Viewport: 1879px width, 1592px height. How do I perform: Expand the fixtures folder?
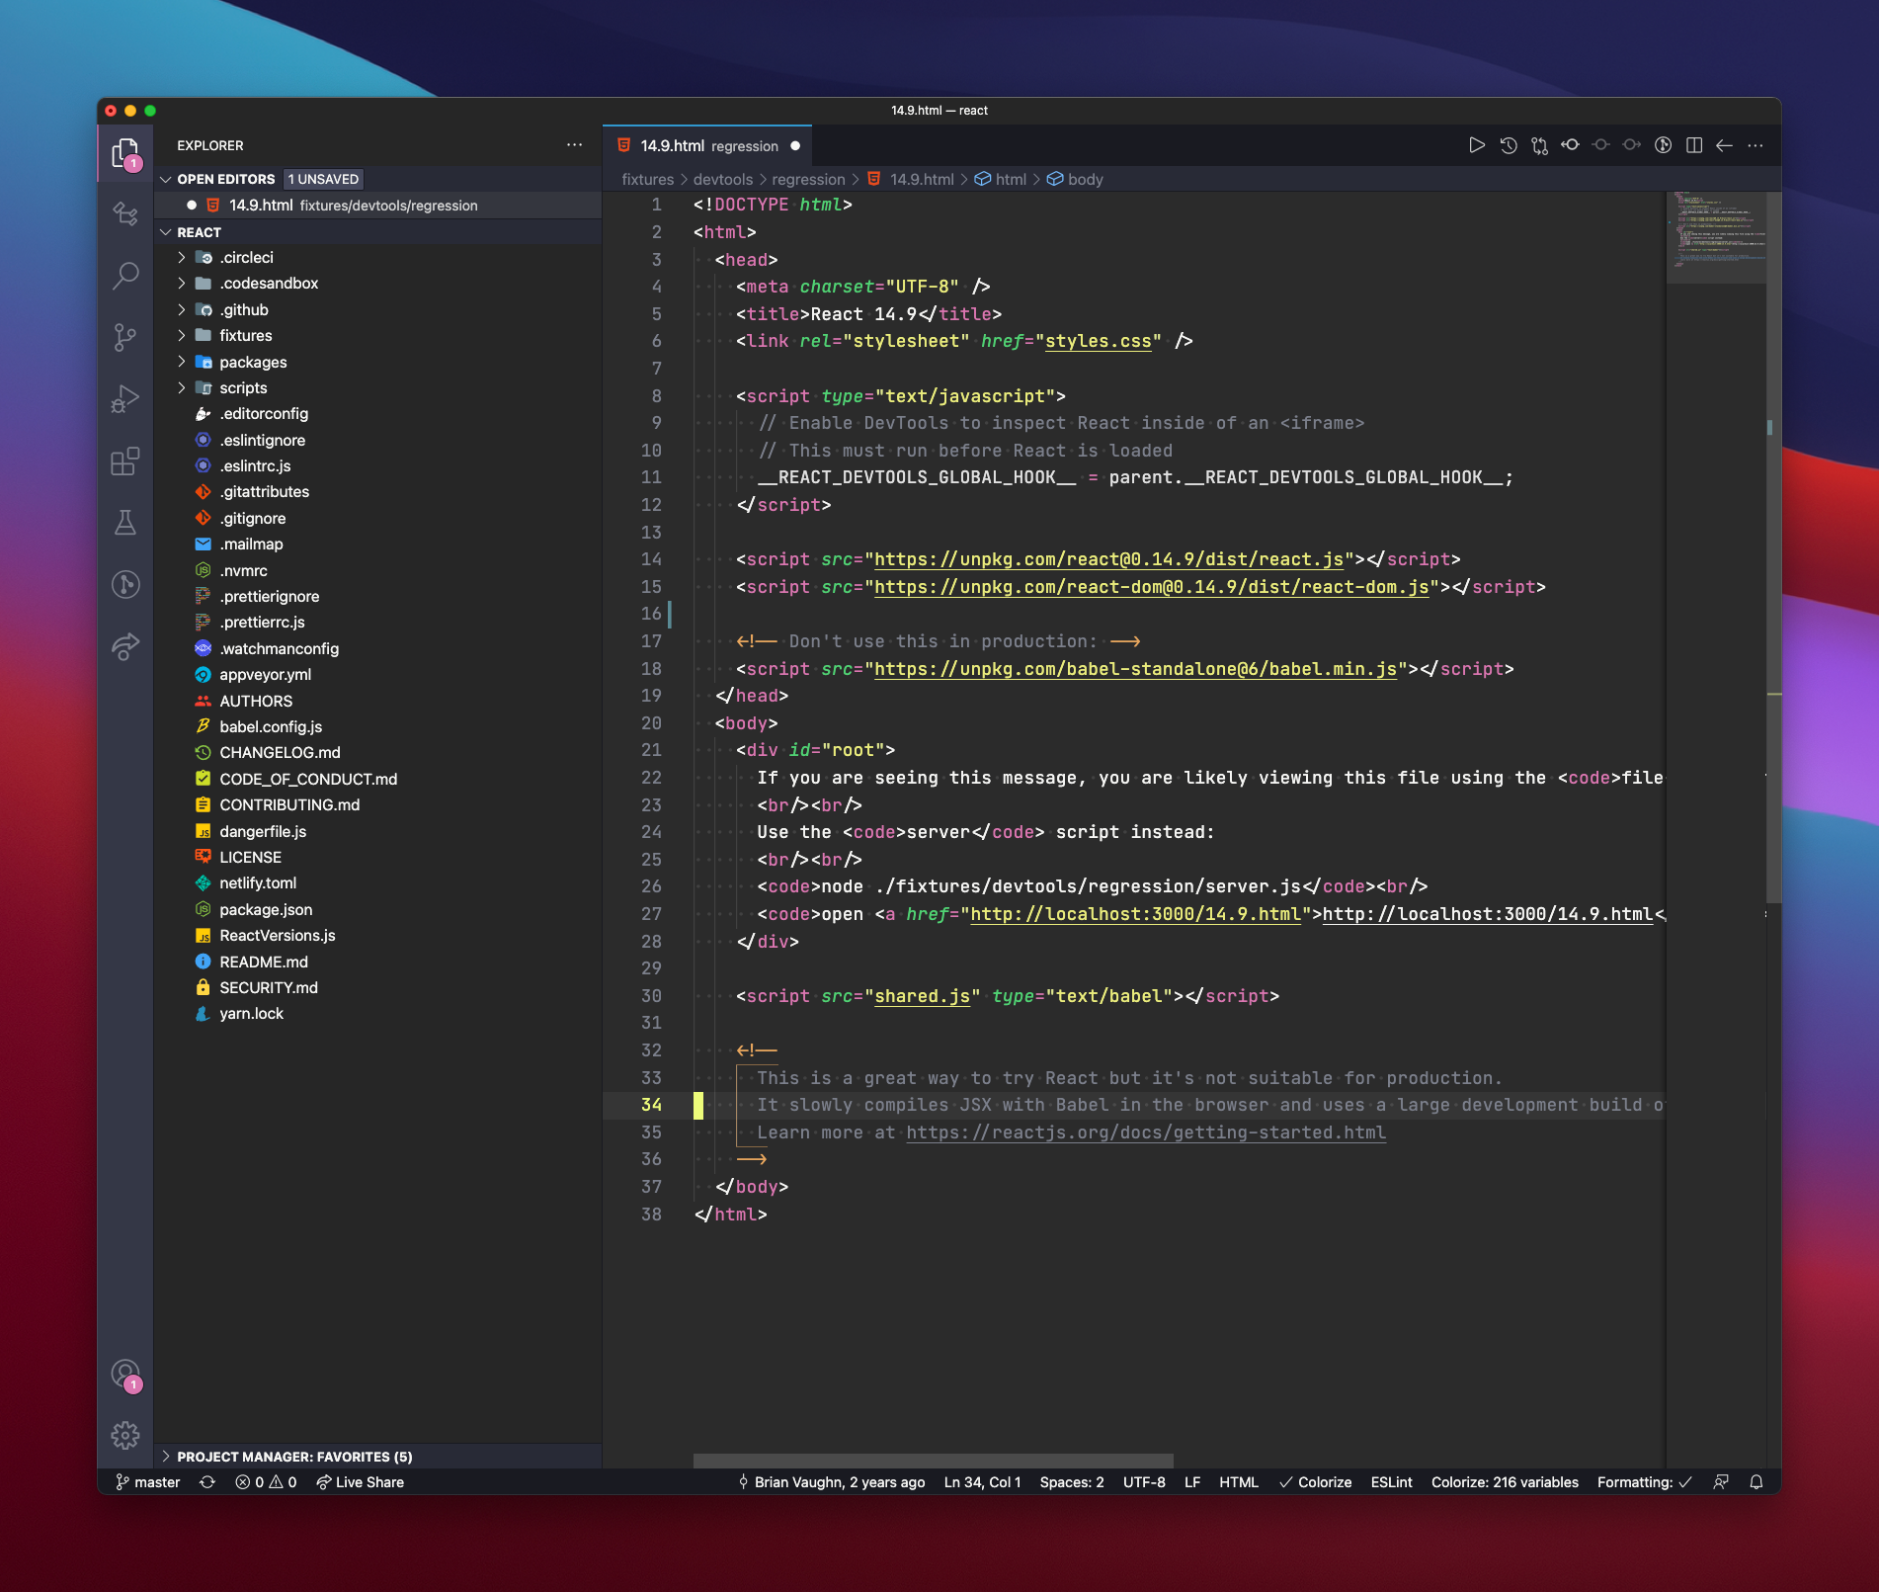182,336
